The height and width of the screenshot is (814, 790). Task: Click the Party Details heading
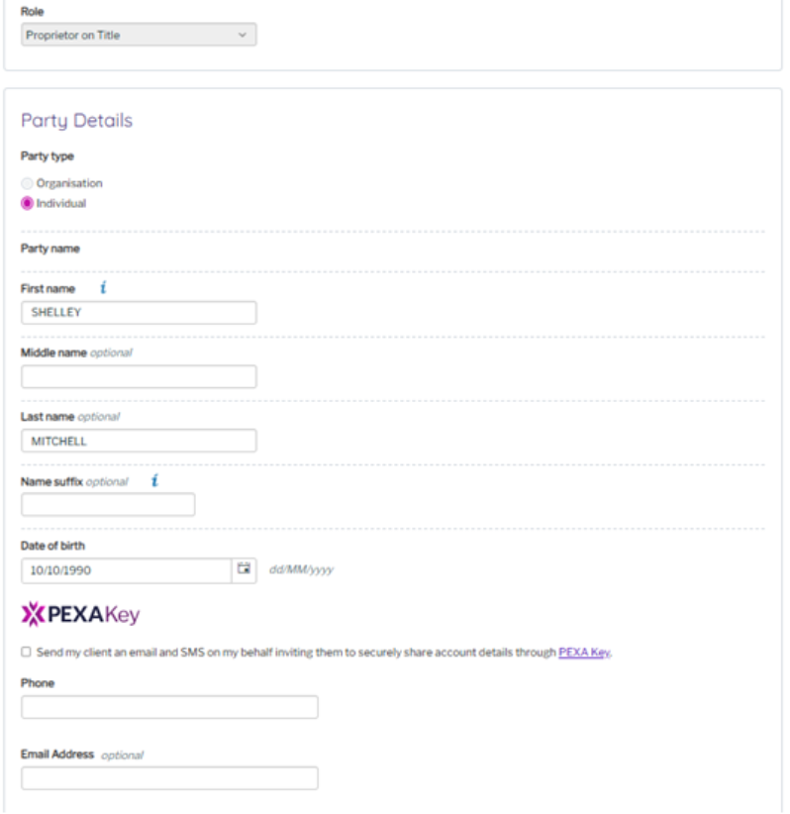[x=76, y=121]
